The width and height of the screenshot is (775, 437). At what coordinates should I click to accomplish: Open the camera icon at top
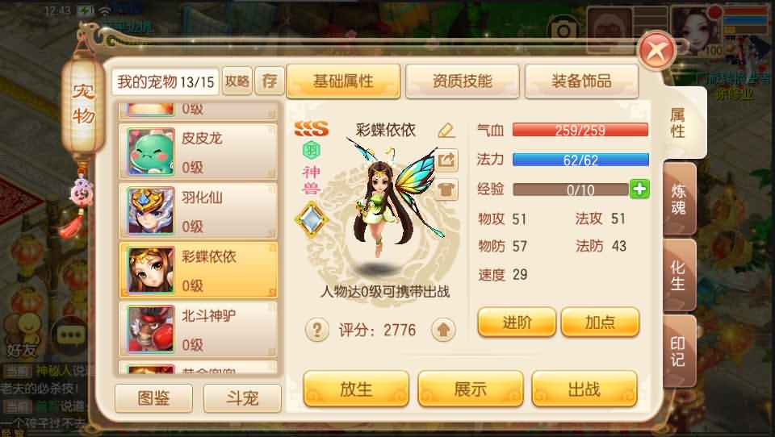pos(564,31)
